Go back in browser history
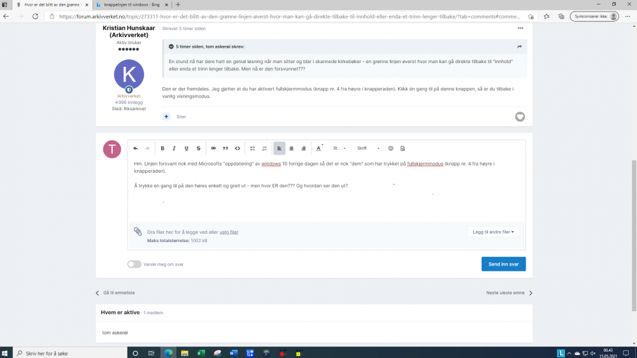The width and height of the screenshot is (637, 358). point(6,17)
